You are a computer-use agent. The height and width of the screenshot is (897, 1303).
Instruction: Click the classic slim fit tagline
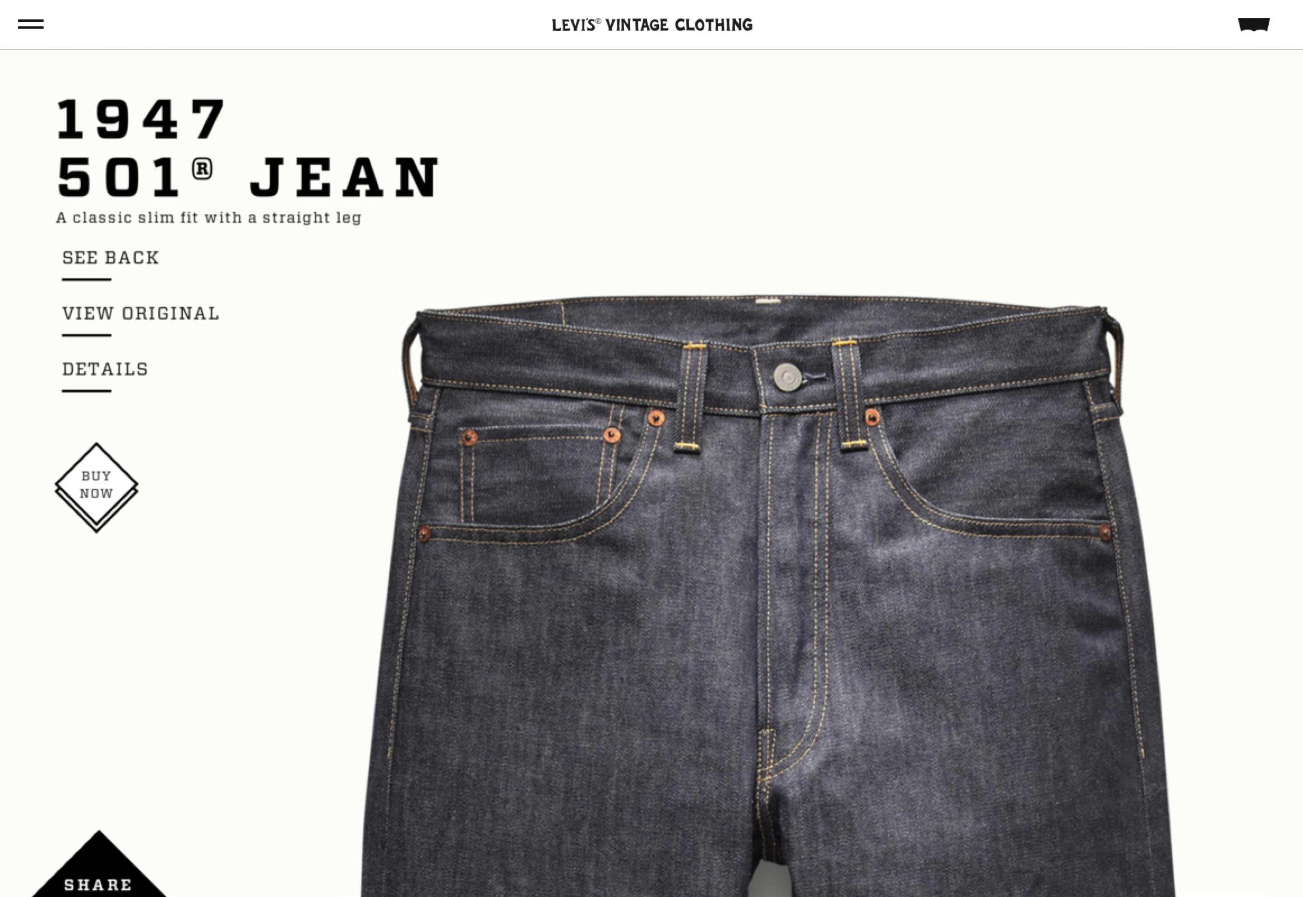pos(209,218)
